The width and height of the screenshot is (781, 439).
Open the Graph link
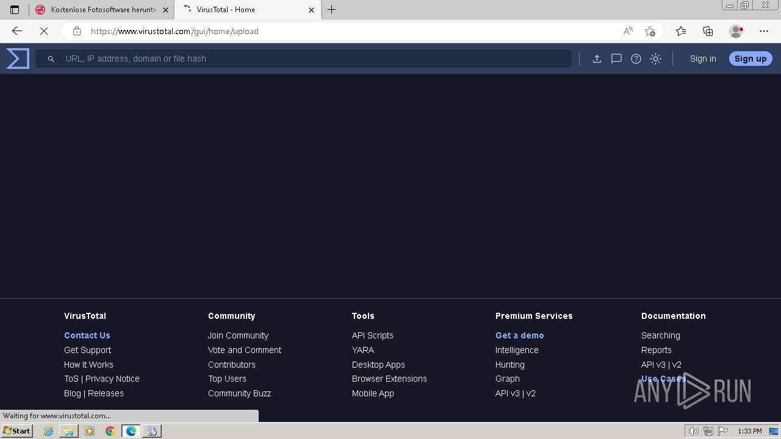[508, 379]
